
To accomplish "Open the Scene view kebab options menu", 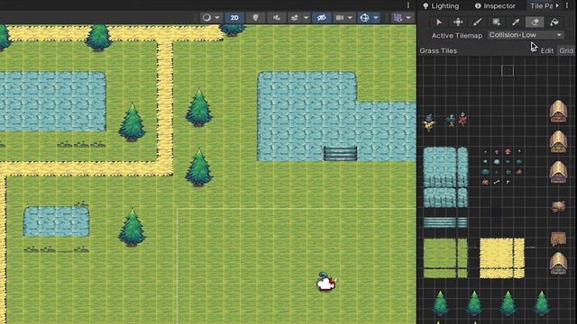I will click(x=408, y=5).
